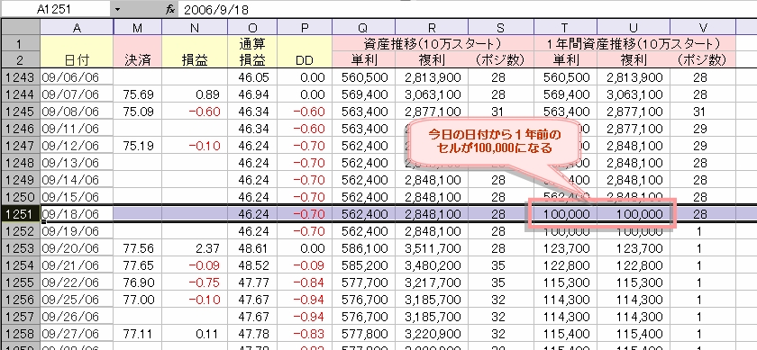Click 3,063,100 in column U
This screenshot has height=350, width=757.
pos(634,94)
